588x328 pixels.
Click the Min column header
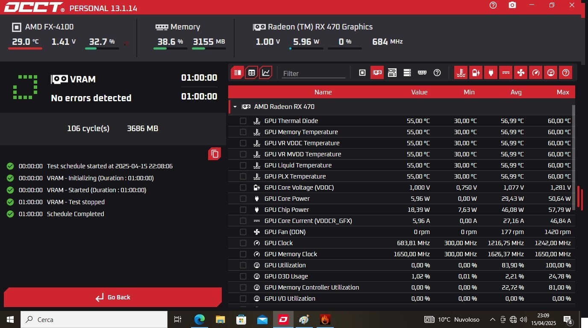469,92
